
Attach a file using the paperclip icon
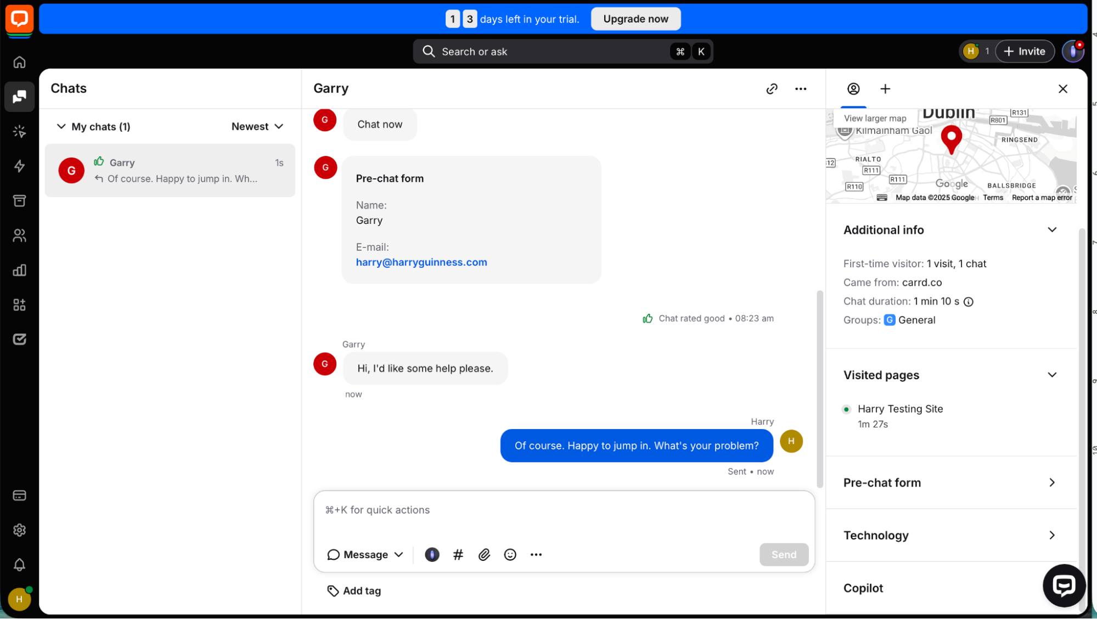pyautogui.click(x=483, y=554)
